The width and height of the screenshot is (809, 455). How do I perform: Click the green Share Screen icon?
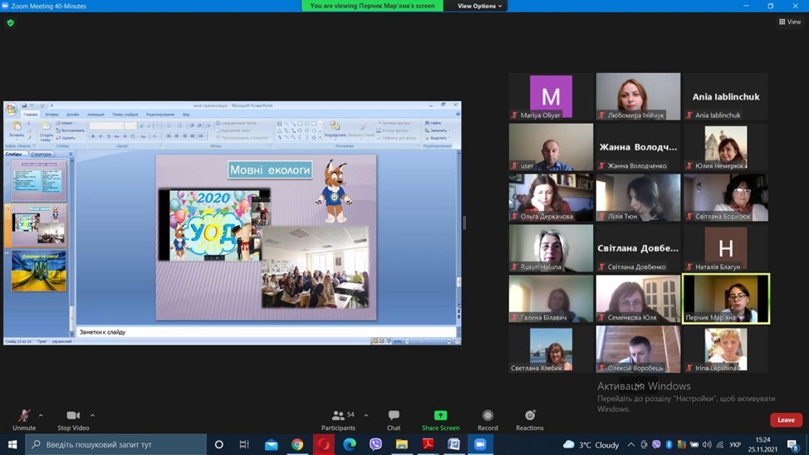coord(440,416)
